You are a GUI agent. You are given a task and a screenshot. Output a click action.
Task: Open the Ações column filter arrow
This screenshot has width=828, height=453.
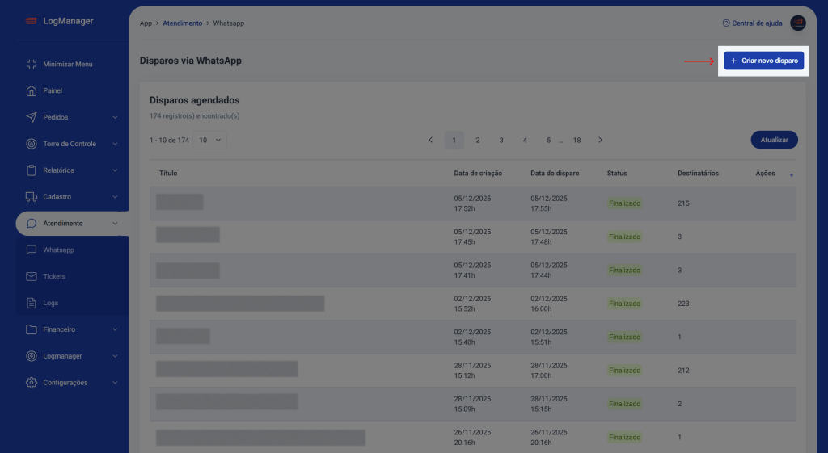791,174
